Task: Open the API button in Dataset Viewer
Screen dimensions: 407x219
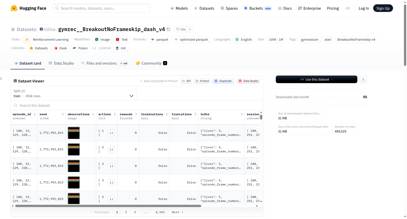Action: 186,81
